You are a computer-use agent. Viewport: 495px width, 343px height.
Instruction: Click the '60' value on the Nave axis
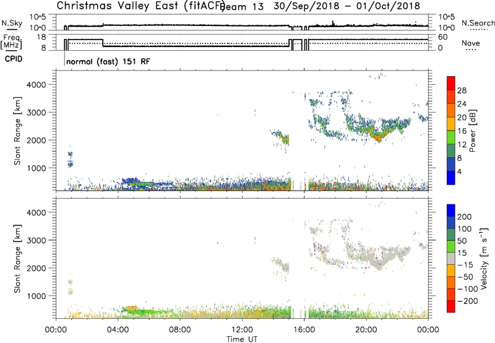pyautogui.click(x=443, y=37)
